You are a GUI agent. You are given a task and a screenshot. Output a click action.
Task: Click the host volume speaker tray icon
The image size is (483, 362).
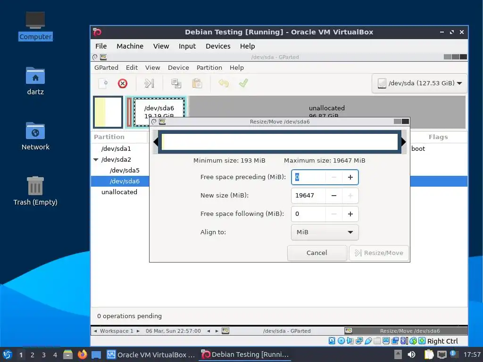tap(411, 354)
